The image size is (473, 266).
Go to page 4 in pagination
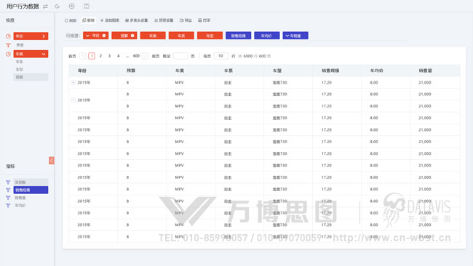click(x=118, y=56)
